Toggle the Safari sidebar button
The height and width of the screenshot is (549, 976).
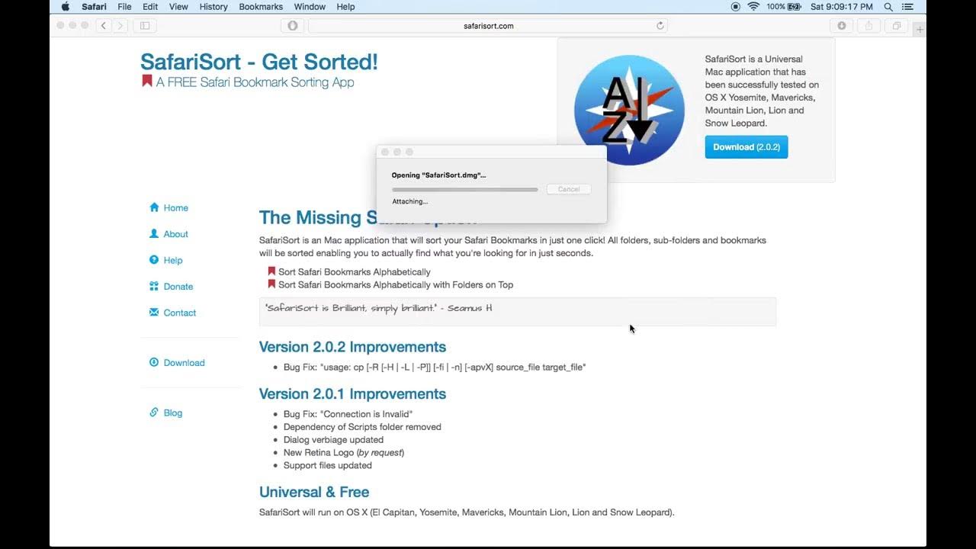144,26
